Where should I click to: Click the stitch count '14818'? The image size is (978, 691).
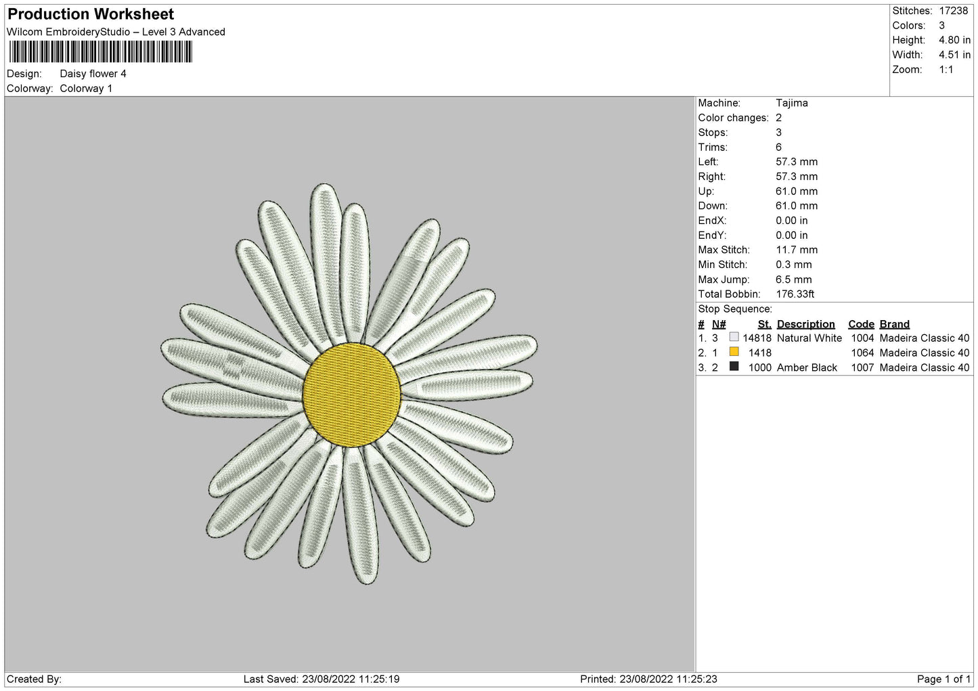point(757,338)
